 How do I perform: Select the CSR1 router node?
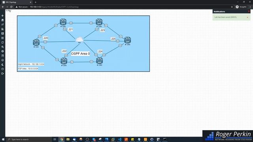[36, 43]
